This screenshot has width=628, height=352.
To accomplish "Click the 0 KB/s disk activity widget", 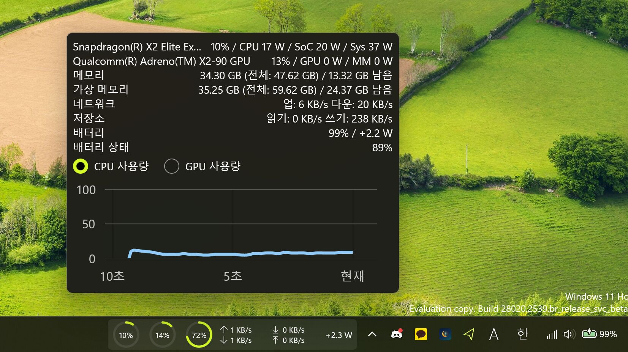I will 288,335.
